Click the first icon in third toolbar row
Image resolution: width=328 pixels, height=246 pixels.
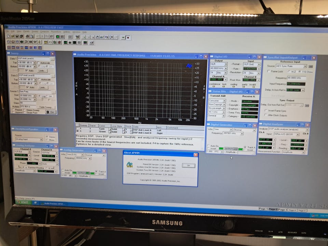(9, 47)
